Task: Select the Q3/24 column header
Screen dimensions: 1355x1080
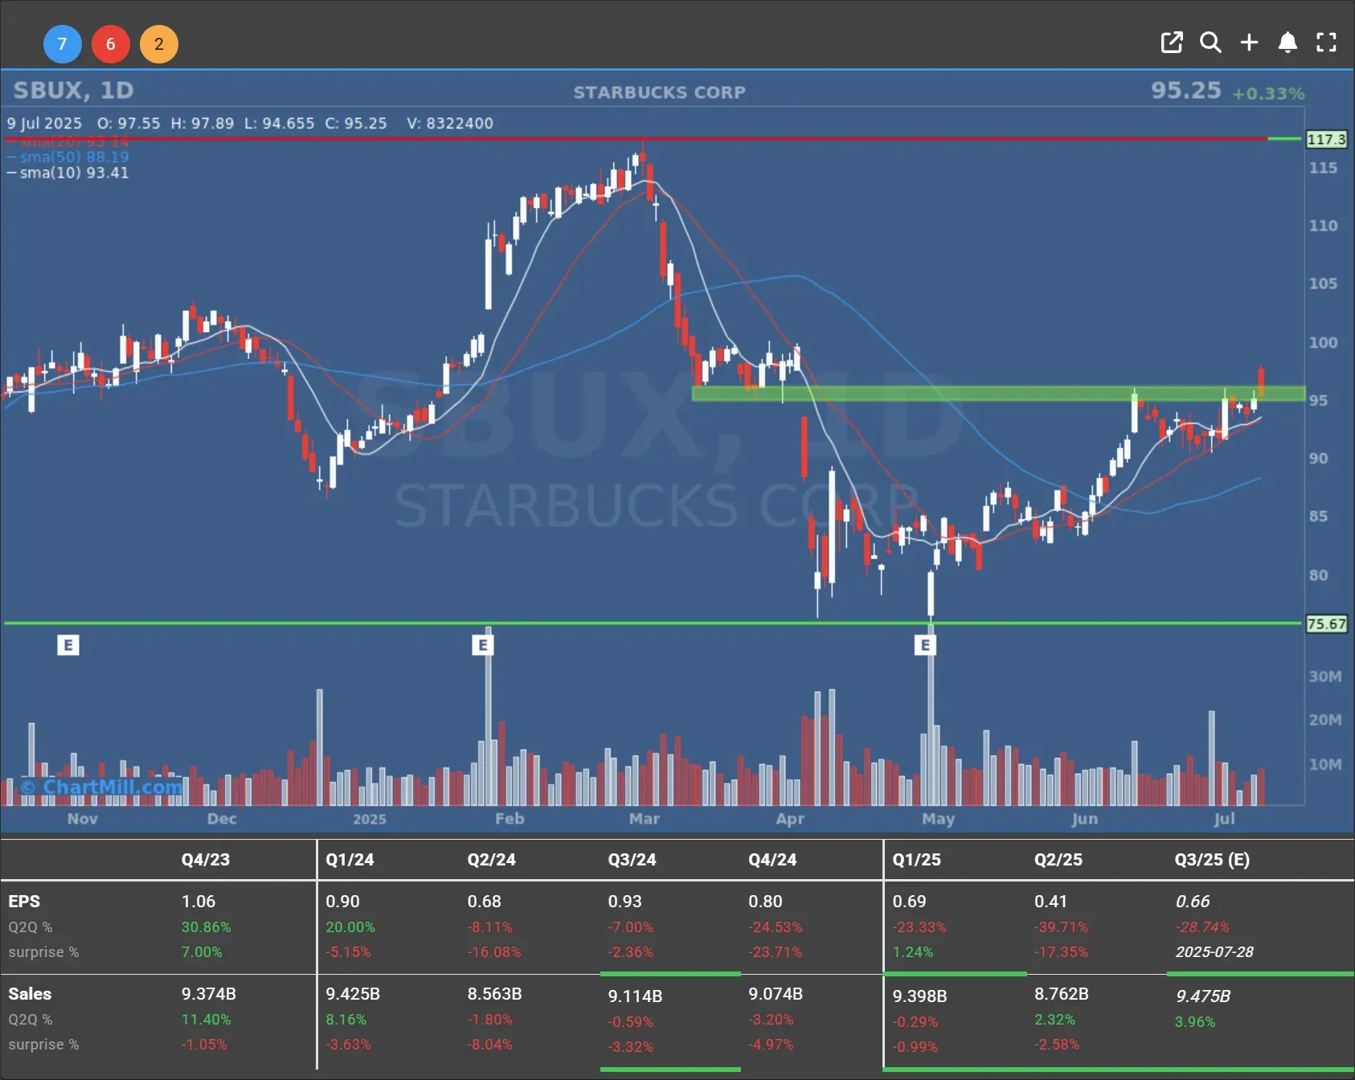Action: 632,859
